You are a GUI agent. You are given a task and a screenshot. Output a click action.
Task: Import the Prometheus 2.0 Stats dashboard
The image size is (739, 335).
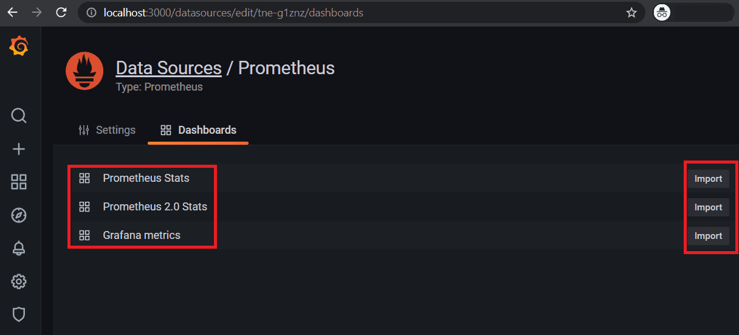708,207
